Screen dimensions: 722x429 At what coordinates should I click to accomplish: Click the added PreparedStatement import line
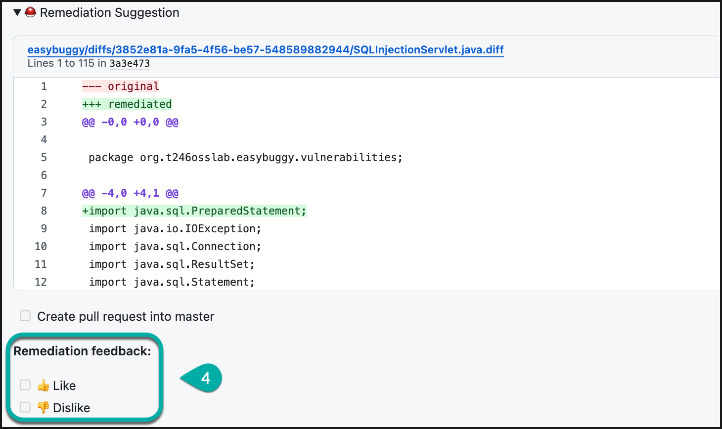194,211
